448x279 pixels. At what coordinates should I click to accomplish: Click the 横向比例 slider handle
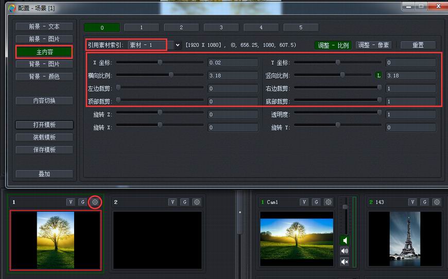171,75
